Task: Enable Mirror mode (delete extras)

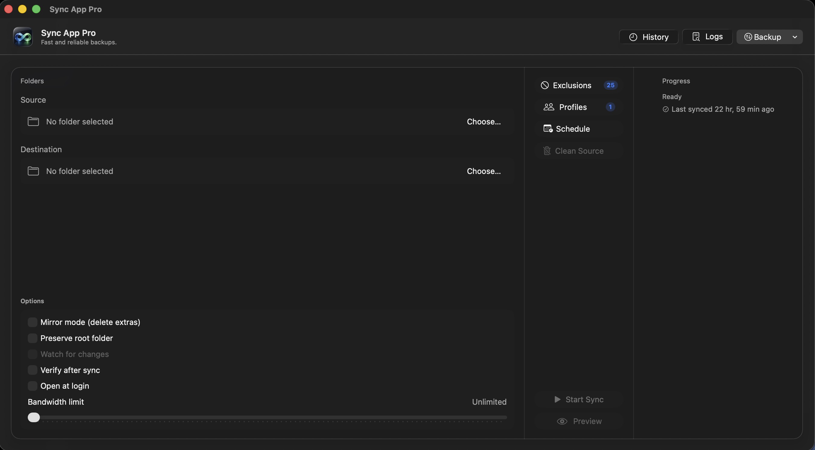Action: click(x=32, y=322)
